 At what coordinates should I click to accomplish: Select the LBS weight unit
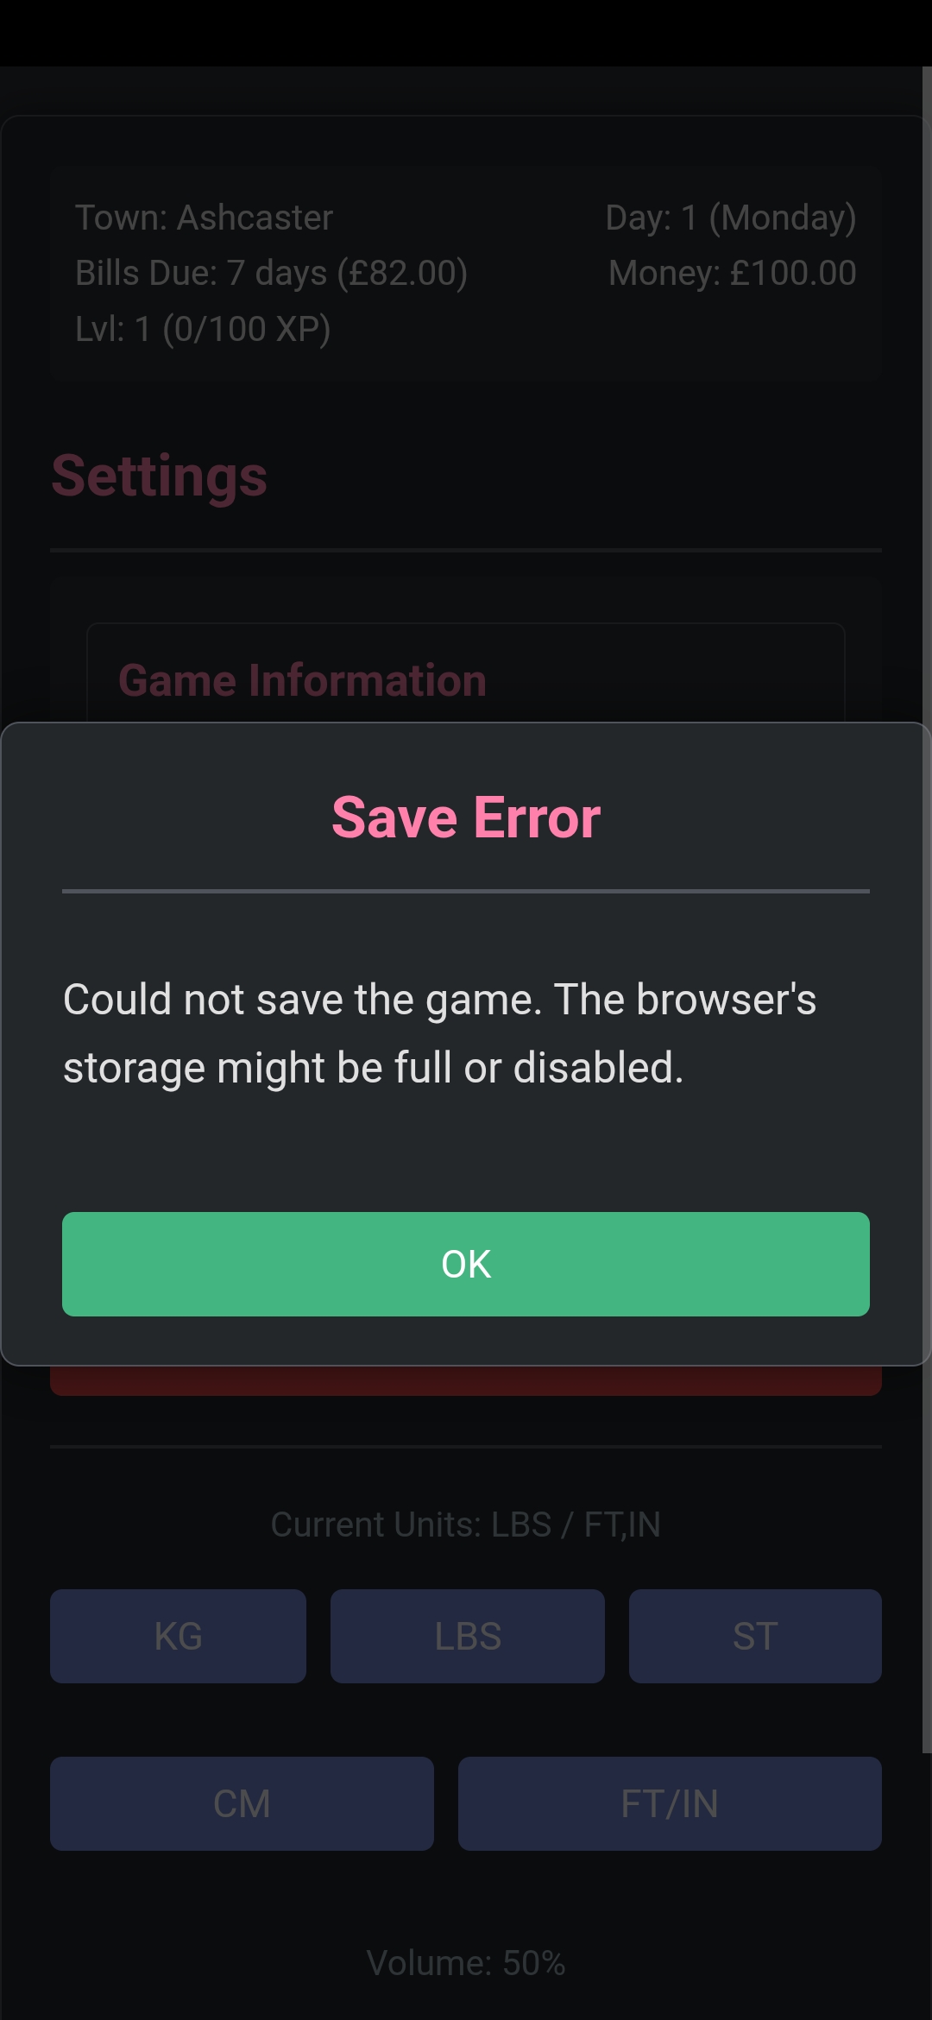(467, 1636)
